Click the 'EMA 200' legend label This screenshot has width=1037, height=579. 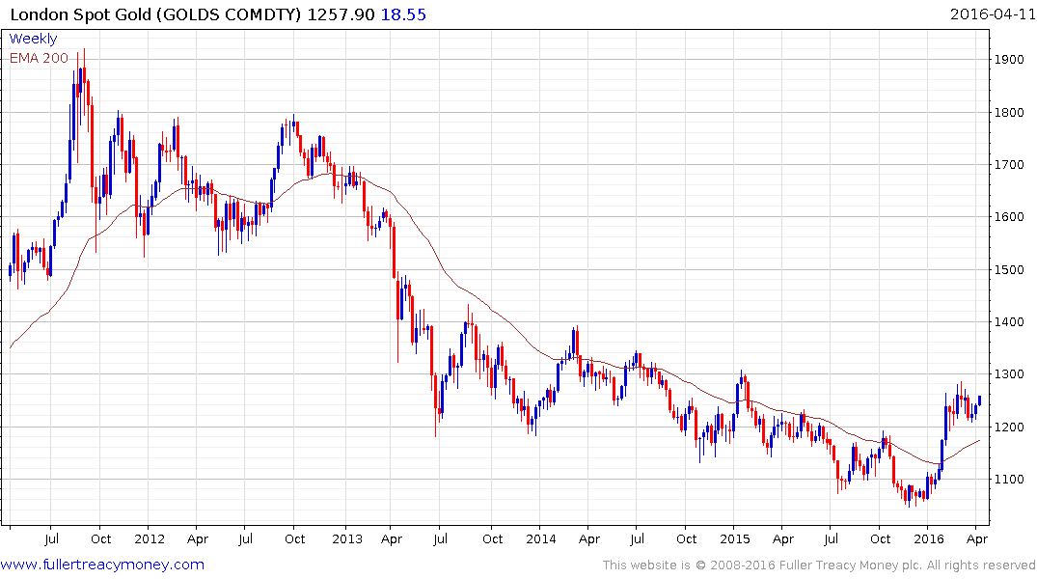pyautogui.click(x=39, y=58)
